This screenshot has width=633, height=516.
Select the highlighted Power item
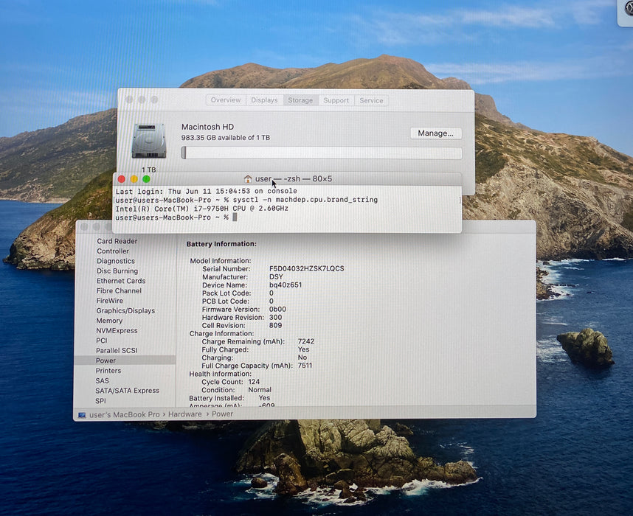(125, 360)
